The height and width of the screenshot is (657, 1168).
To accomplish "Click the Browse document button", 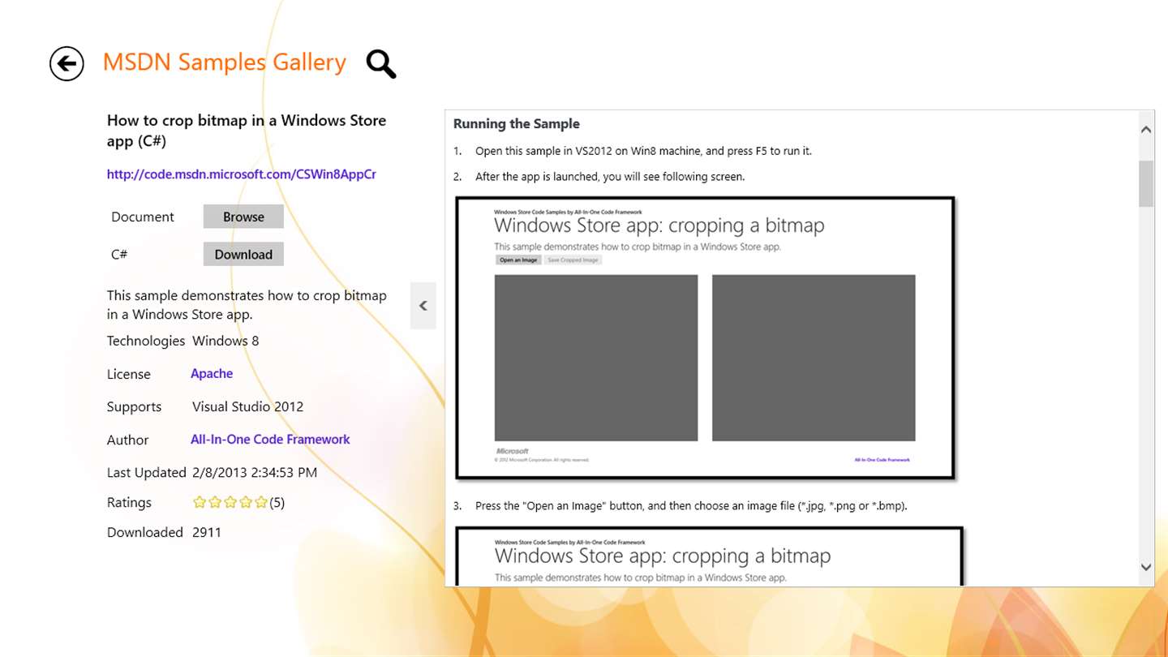I will pos(243,217).
